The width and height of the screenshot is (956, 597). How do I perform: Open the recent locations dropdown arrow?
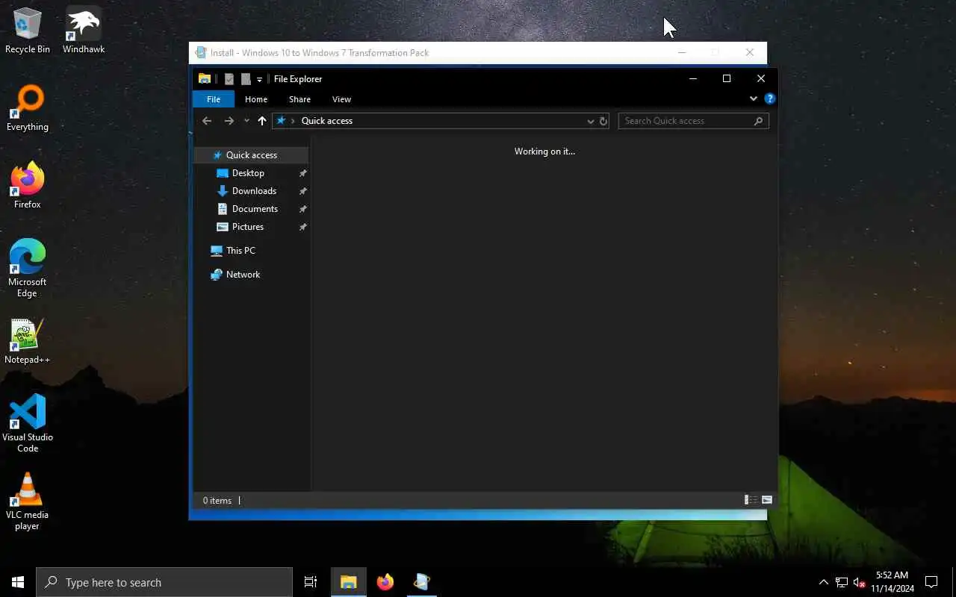point(246,121)
